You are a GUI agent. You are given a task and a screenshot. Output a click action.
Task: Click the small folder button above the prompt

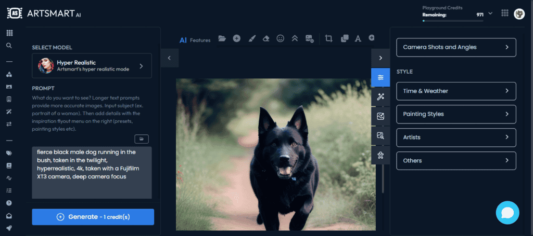pos(142,139)
